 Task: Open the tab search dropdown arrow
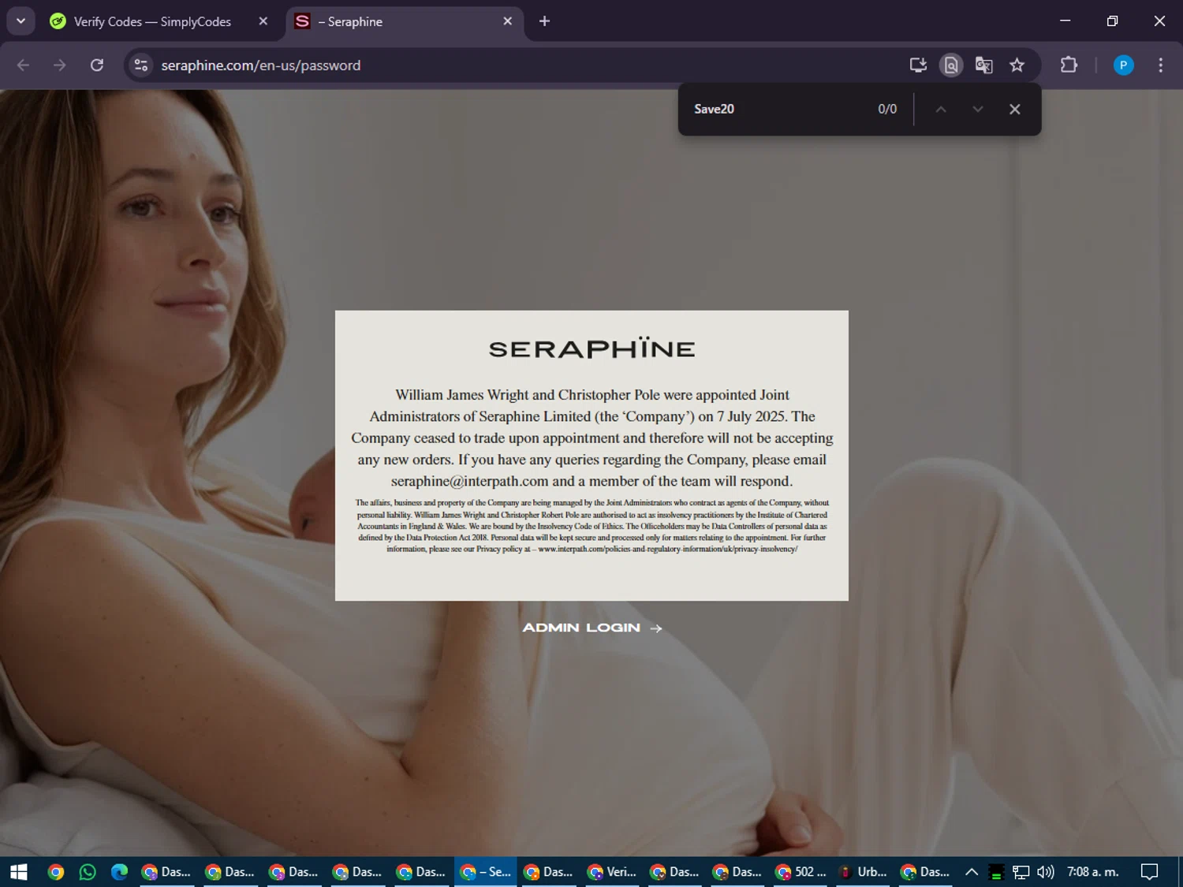(x=21, y=21)
